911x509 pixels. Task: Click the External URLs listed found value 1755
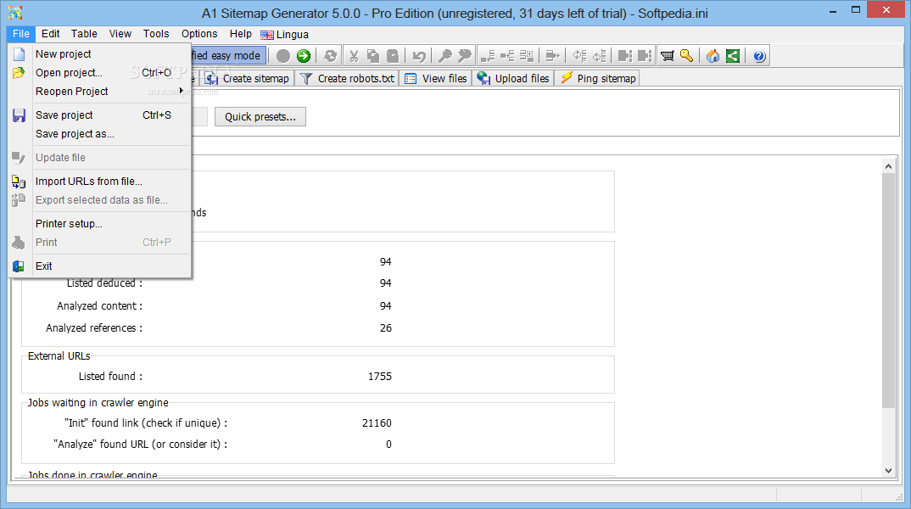[379, 377]
